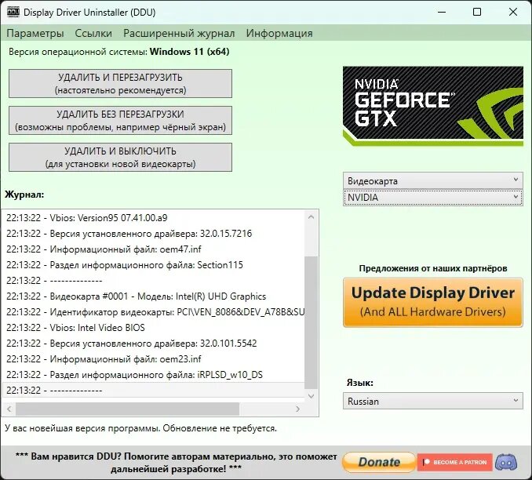Select log line 'Раздел информационного файла: Section115'

[153, 265]
